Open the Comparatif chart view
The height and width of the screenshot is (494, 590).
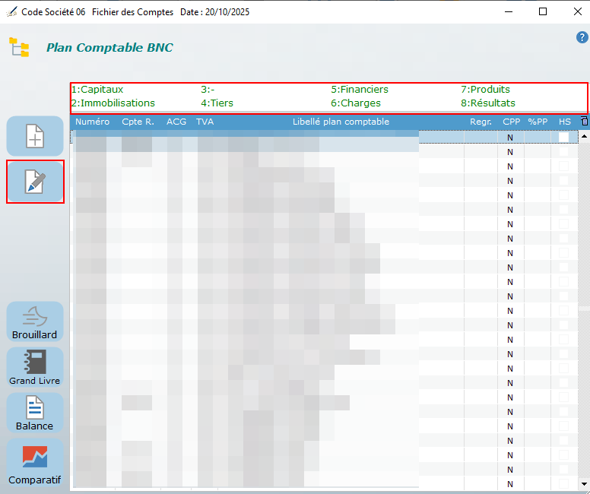[35, 462]
